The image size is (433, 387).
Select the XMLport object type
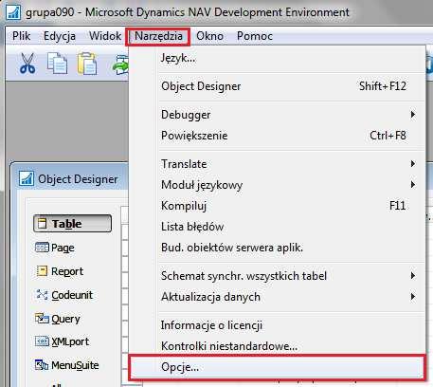point(62,341)
